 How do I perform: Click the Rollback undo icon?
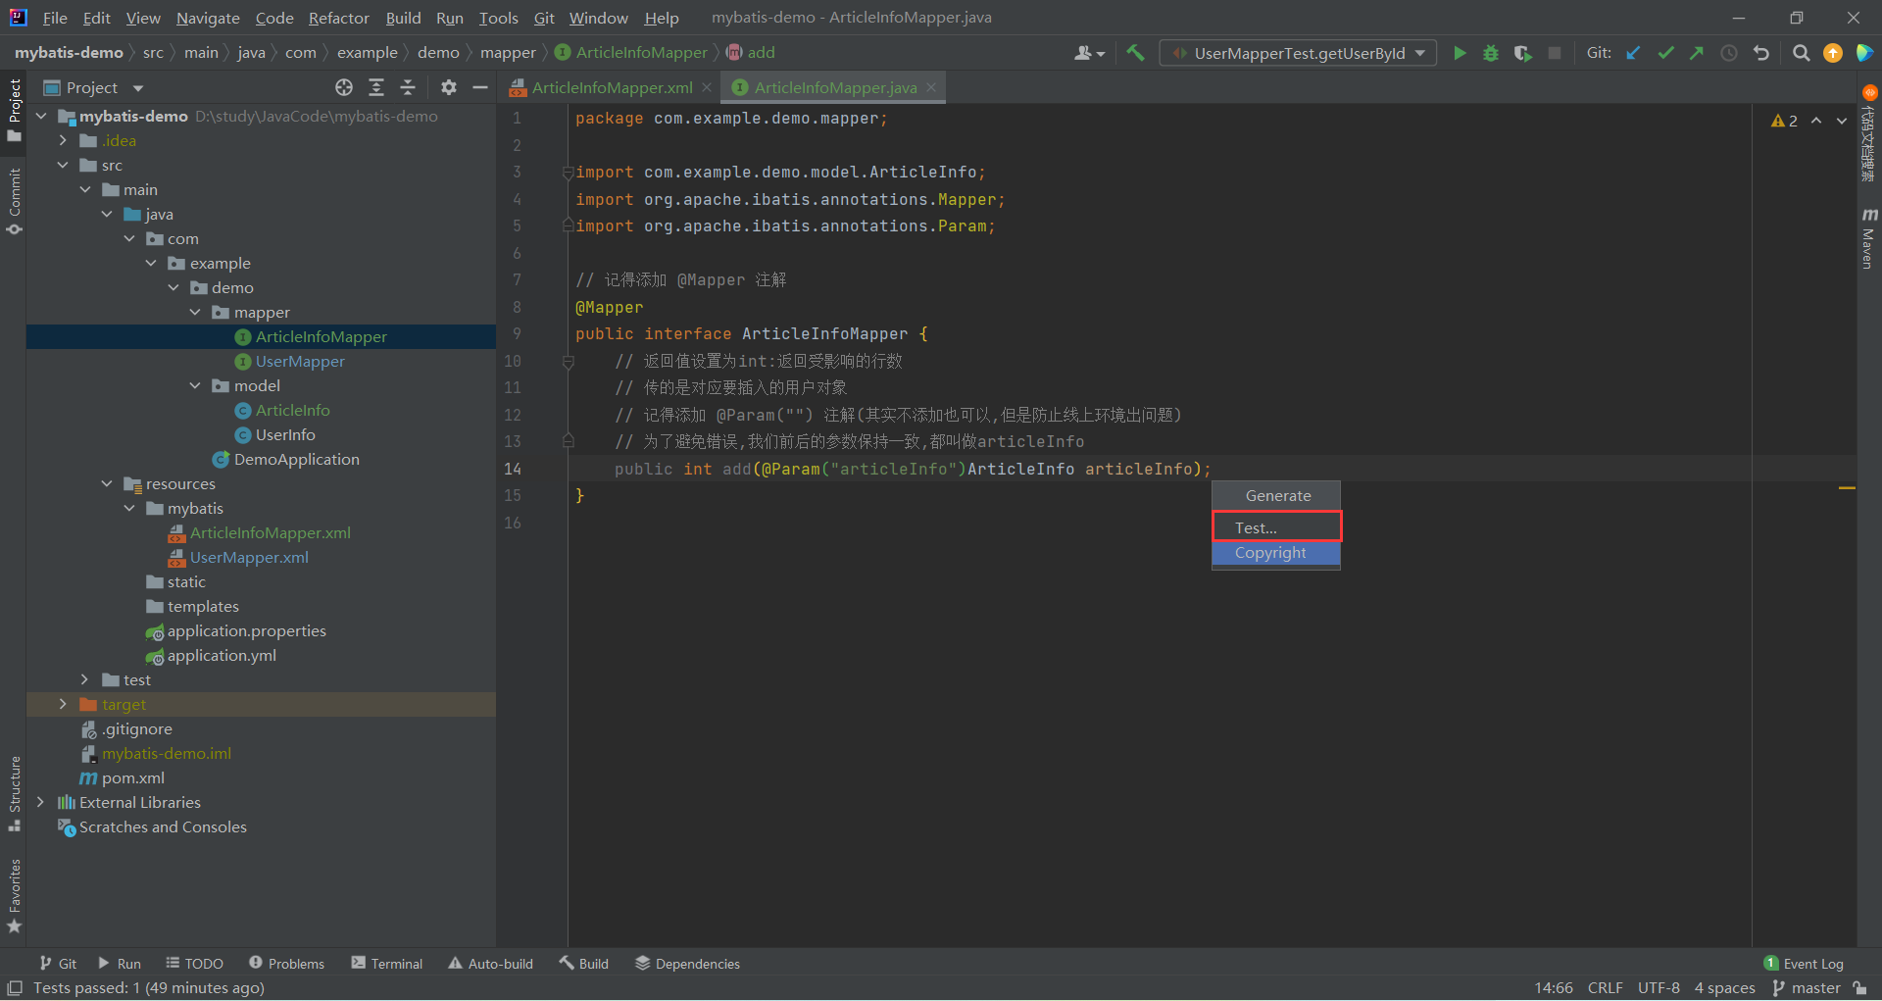pos(1761,53)
